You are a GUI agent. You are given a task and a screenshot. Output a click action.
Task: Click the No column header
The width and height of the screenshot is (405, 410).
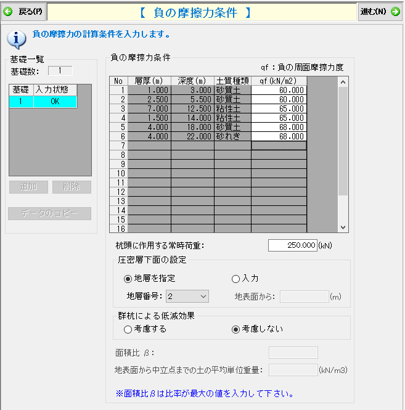[118, 81]
